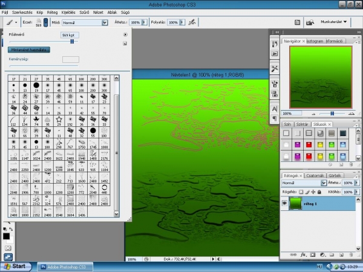Change screen mode button in toolbox
This screenshot has height=272, width=363.
point(8,257)
